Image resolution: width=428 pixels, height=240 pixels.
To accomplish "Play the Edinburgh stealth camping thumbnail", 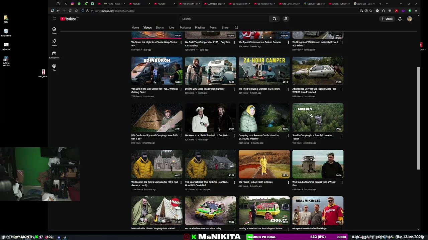I will tap(157, 71).
